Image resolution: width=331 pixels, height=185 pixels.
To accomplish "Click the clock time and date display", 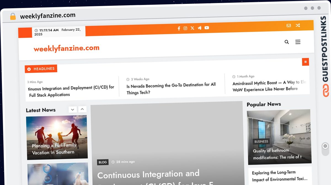I will 58,32.
